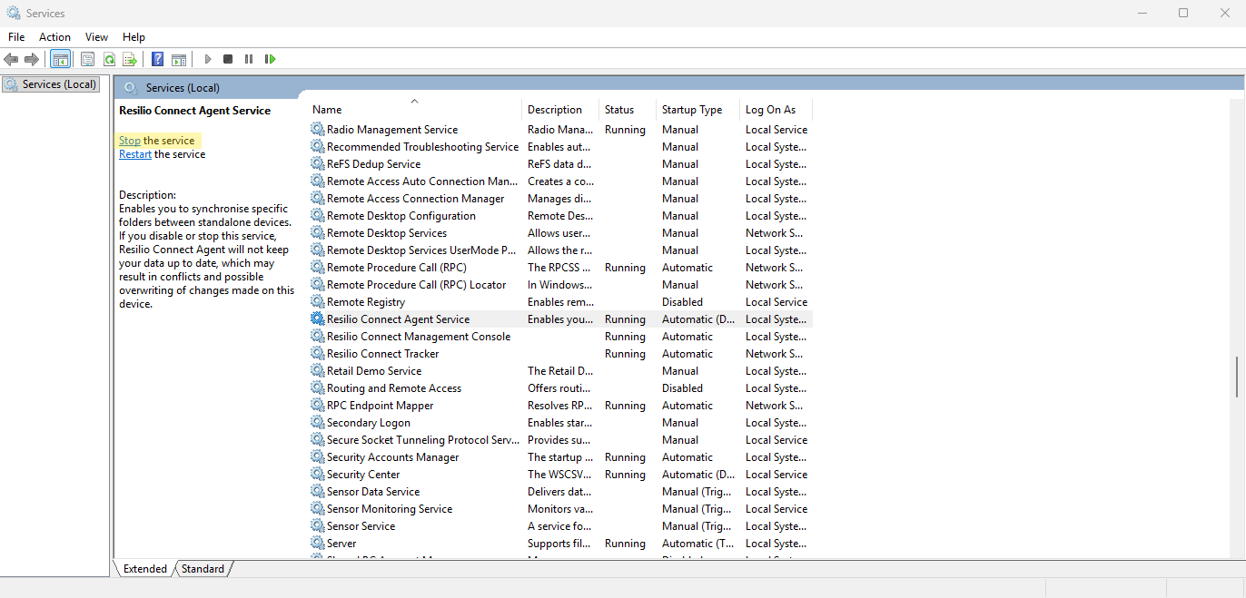
Task: Click the Refresh toolbar icon
Action: click(109, 59)
